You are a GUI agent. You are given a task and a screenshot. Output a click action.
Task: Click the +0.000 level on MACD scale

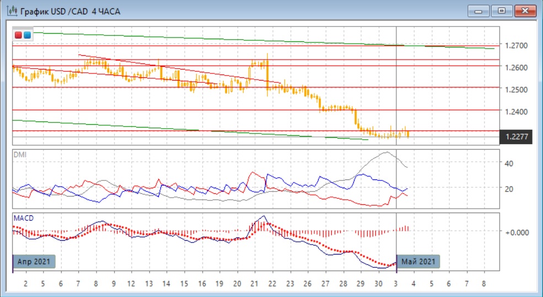[x=517, y=232]
